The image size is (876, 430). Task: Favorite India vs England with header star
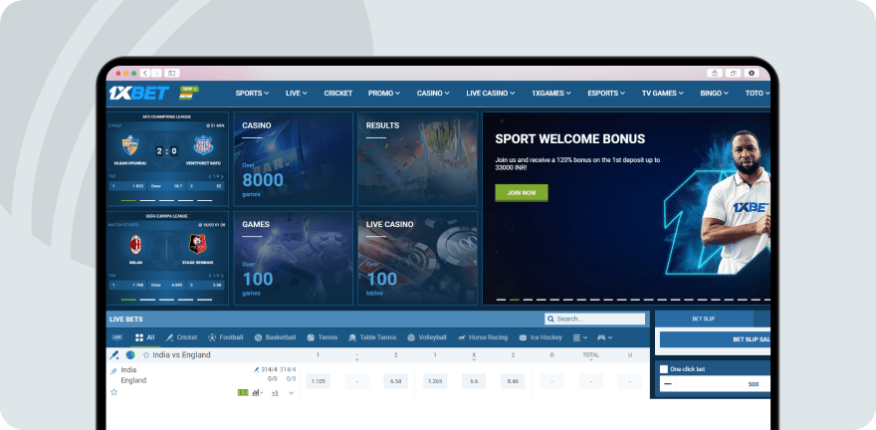[146, 355]
